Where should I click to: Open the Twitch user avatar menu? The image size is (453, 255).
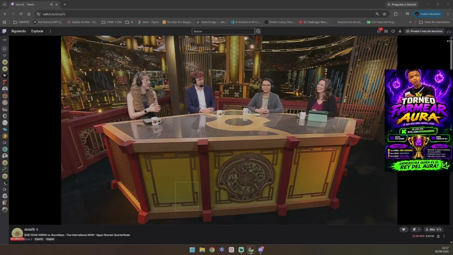[449, 31]
